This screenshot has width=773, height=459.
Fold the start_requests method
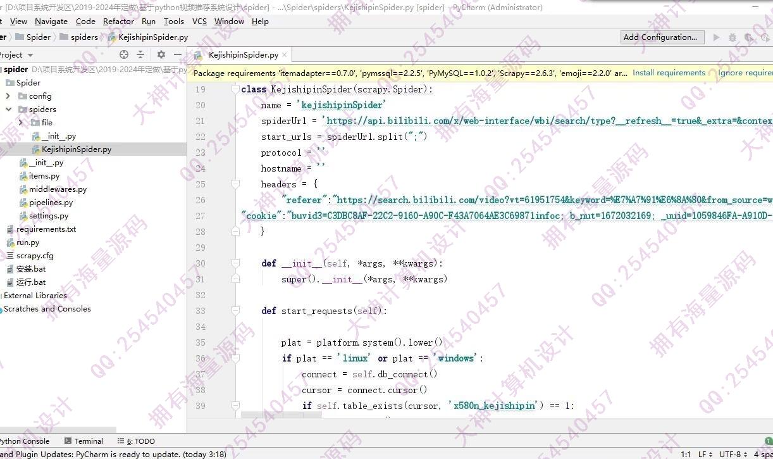point(235,311)
